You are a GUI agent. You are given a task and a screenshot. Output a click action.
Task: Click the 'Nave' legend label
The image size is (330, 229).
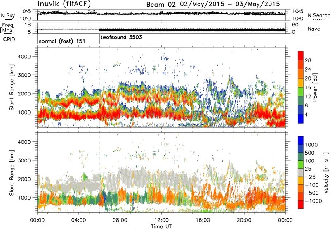(x=314, y=29)
